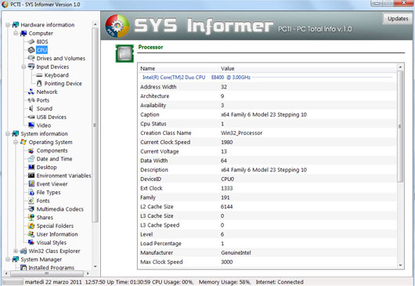Viewport: 415px width, 286px height.
Task: Select Hardware information in the tree
Action: [x=48, y=25]
